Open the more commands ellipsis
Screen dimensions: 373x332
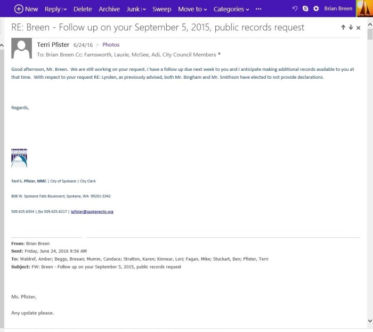[x=258, y=9]
